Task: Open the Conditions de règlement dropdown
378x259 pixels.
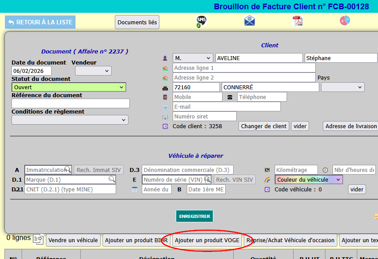Action: 70,120
